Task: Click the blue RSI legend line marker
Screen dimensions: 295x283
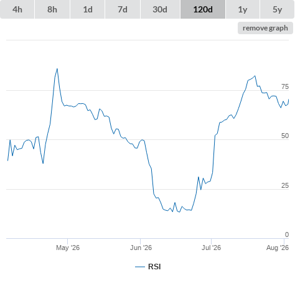Action: click(140, 267)
